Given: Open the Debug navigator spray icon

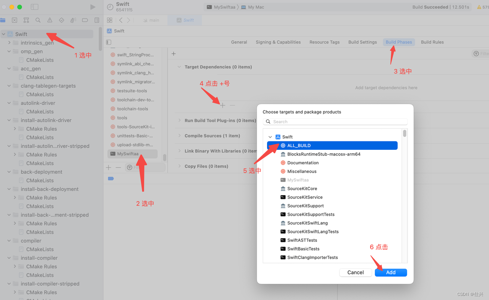Looking at the screenshot, I should pos(73,20).
